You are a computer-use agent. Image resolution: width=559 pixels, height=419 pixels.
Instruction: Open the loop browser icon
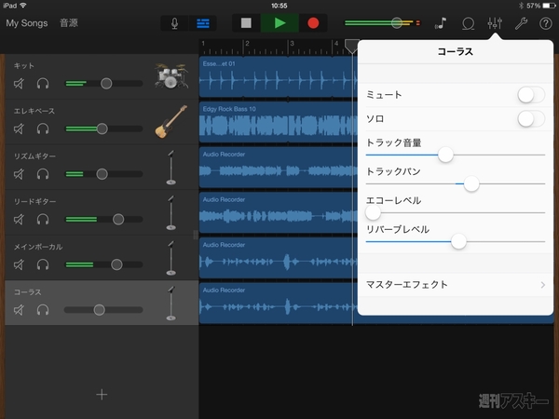[469, 23]
